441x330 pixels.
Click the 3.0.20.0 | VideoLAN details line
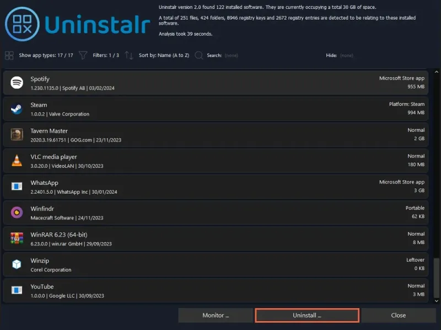coord(67,166)
